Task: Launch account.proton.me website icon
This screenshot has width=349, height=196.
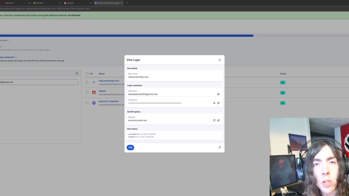Action: (214, 120)
